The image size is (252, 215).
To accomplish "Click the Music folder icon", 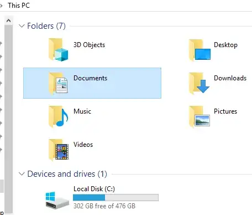I will pyautogui.click(x=58, y=116).
